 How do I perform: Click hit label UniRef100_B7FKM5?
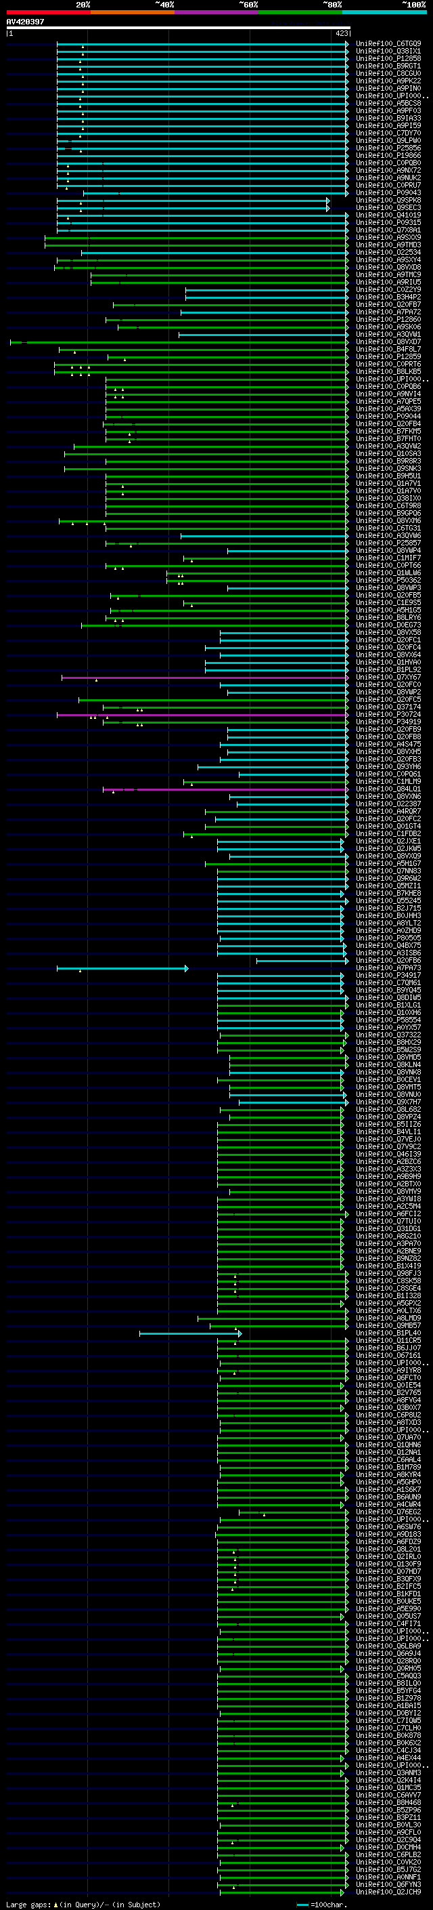[388, 432]
